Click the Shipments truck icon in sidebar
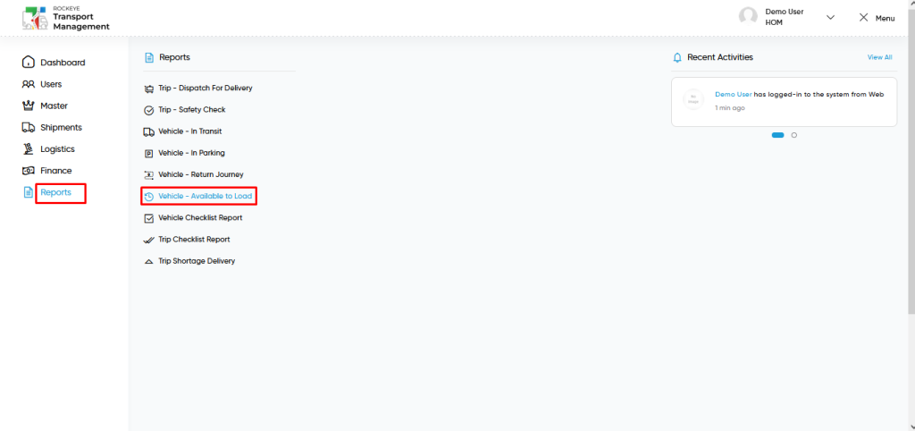 (28, 127)
